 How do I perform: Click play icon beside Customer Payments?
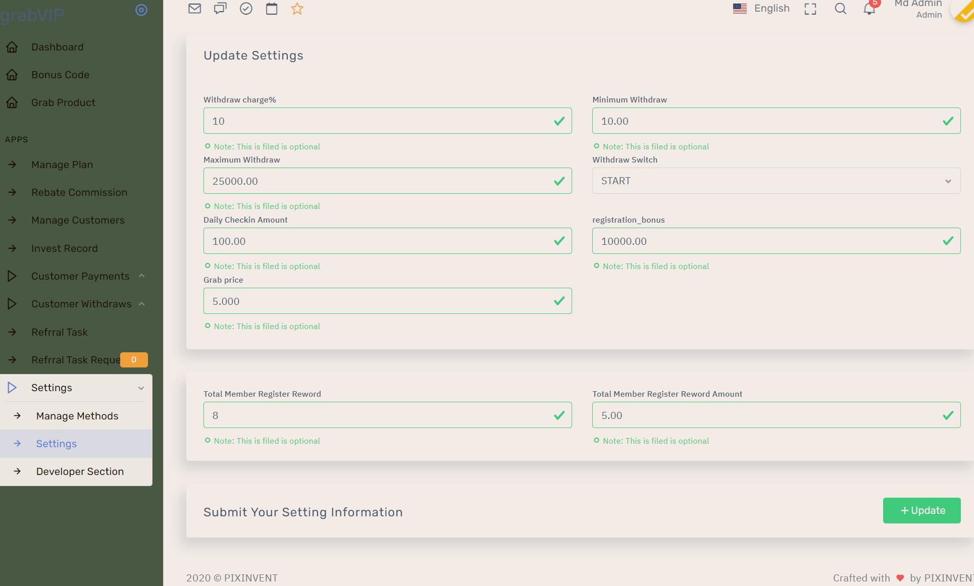pyautogui.click(x=12, y=276)
